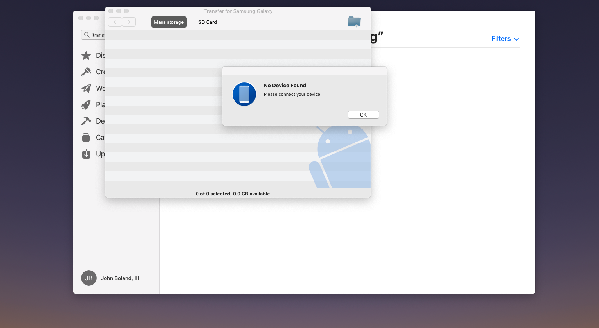Click the App Store window's close button

click(x=81, y=18)
